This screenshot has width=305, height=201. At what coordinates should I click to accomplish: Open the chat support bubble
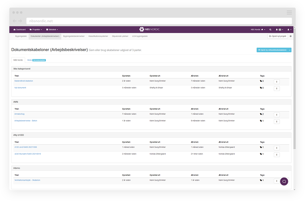[284, 181]
